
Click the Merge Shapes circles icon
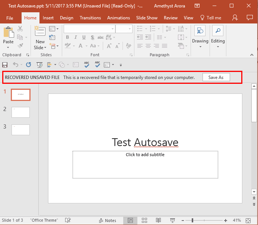pyautogui.click(x=62, y=65)
